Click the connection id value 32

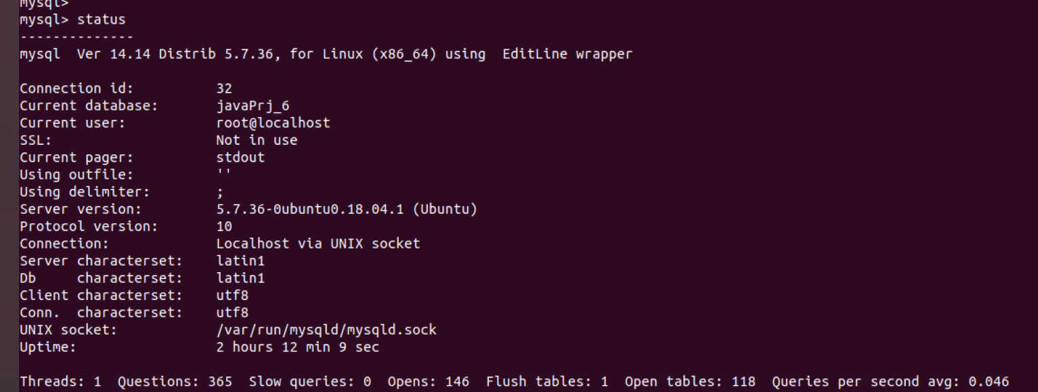[x=224, y=89]
